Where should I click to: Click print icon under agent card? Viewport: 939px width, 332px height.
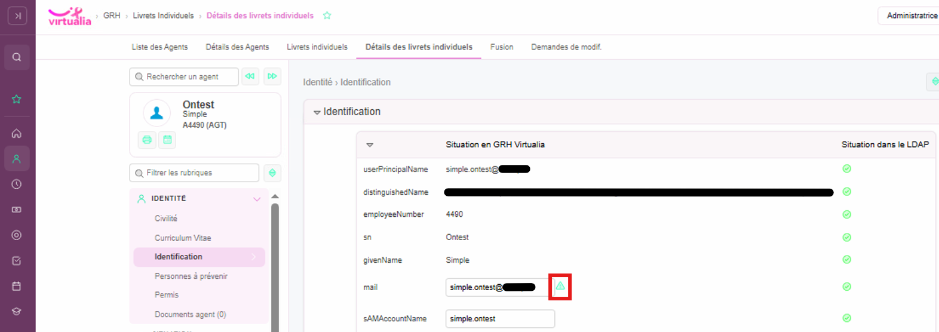[147, 140]
